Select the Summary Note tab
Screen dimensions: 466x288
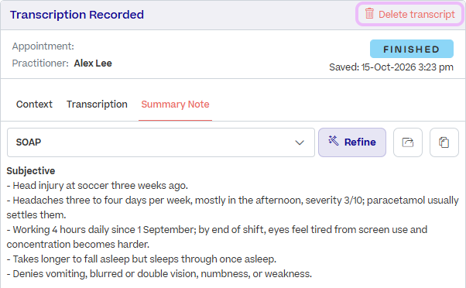pyautogui.click(x=175, y=105)
